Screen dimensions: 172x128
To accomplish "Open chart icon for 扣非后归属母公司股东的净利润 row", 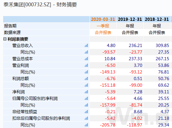I will point(86,118).
